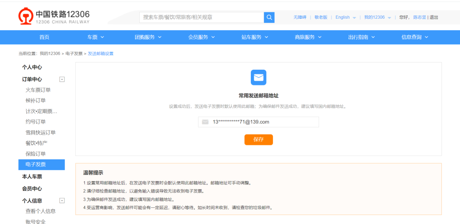Click the orange 保存 button
460x224 pixels.
coord(259,139)
